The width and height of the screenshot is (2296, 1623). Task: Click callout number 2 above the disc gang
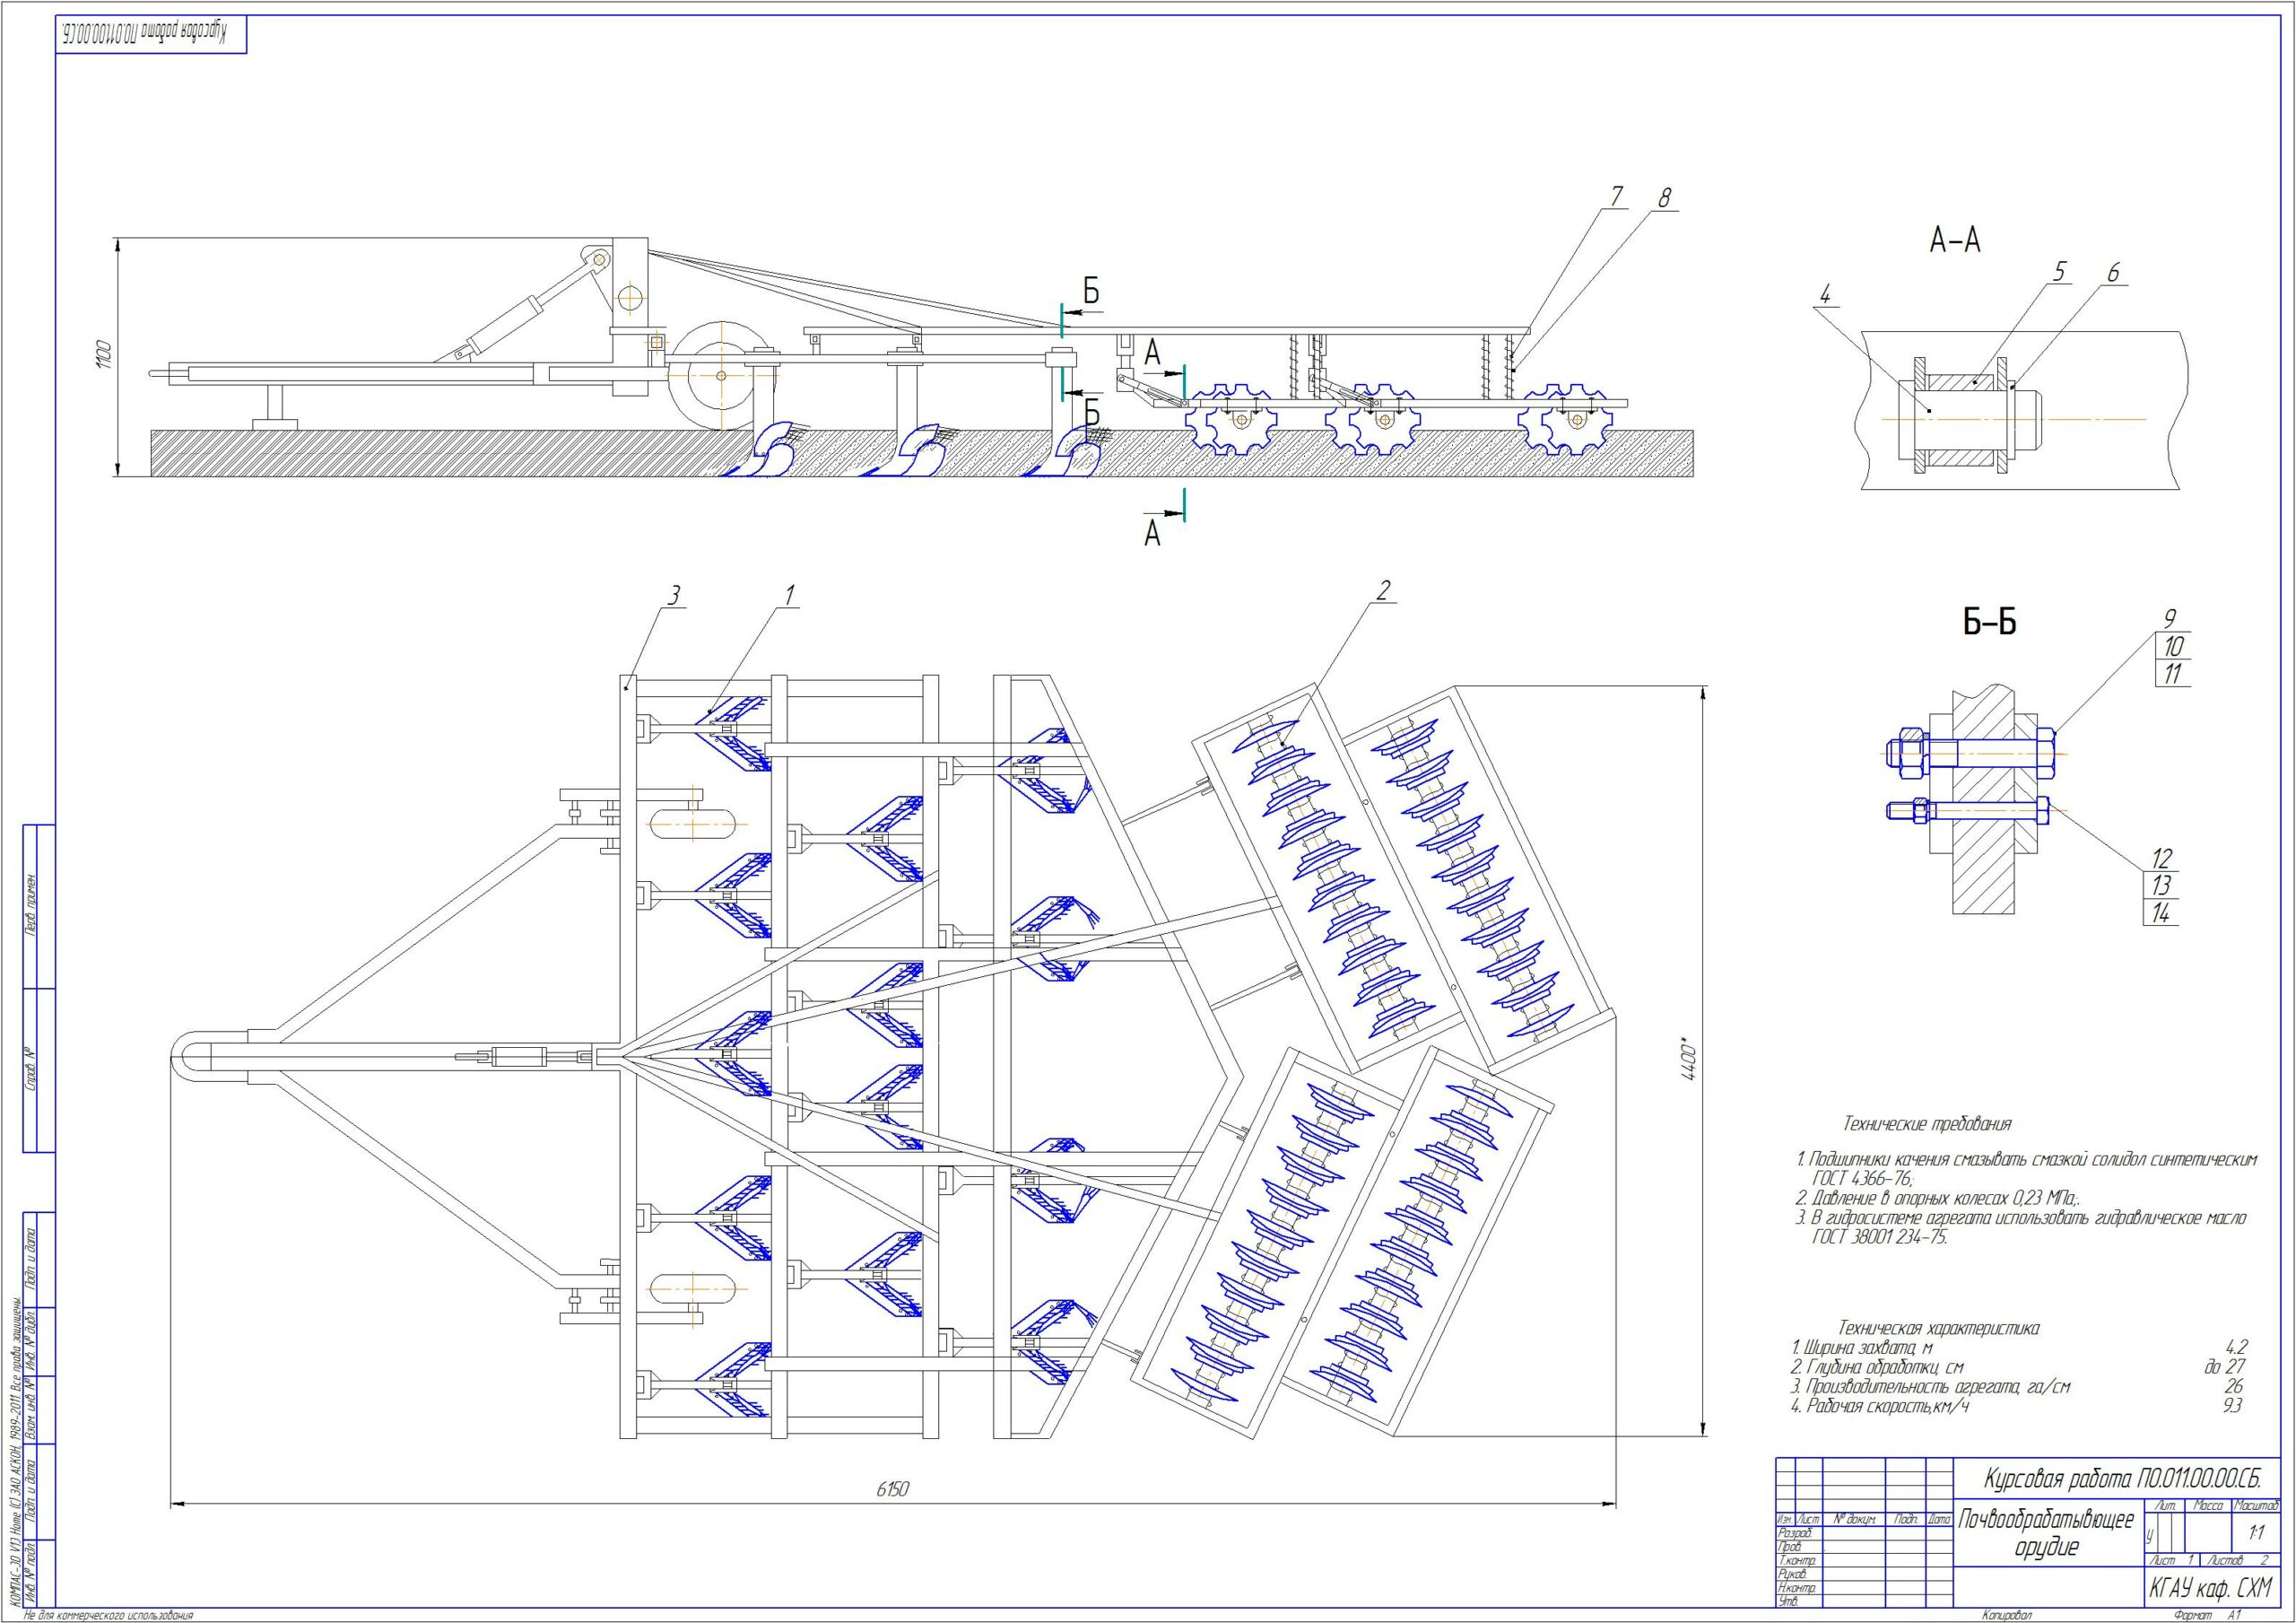coord(1384,591)
